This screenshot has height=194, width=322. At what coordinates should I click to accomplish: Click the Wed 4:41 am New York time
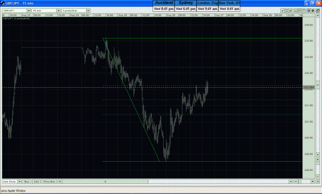[229, 9]
